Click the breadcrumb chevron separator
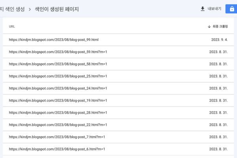 pos(29,9)
